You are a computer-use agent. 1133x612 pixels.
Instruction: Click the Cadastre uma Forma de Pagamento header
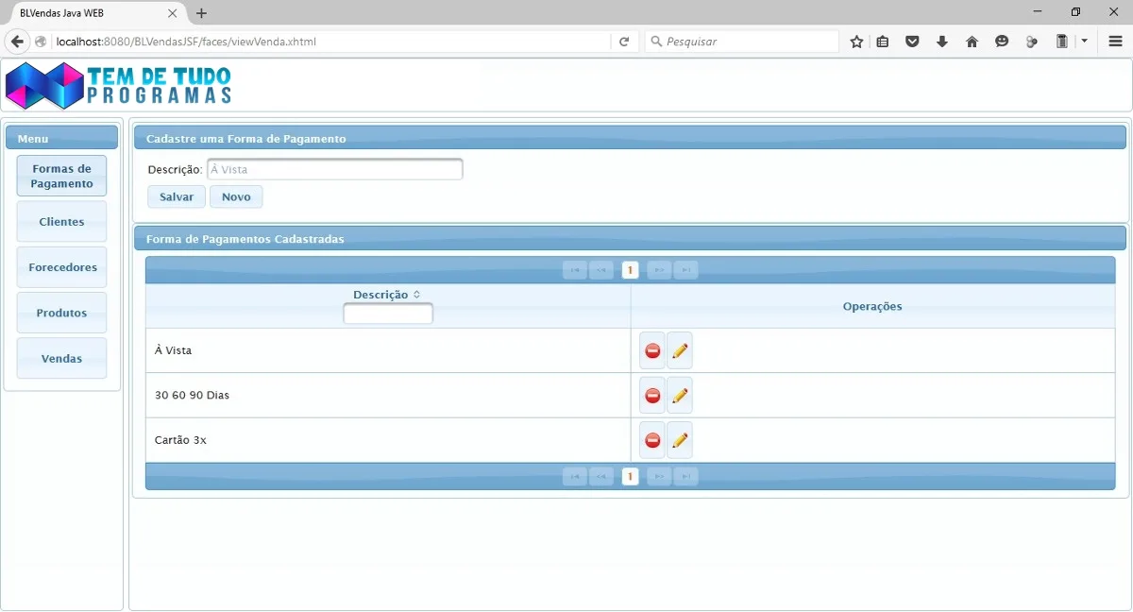tap(630, 138)
